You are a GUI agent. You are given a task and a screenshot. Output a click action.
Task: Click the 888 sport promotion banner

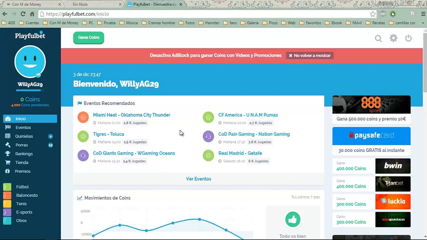point(371,110)
